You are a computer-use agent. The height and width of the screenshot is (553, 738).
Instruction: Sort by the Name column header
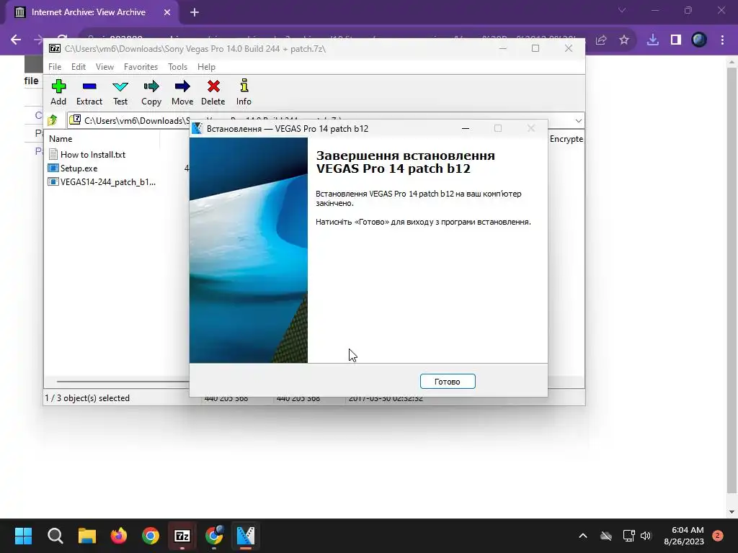61,139
